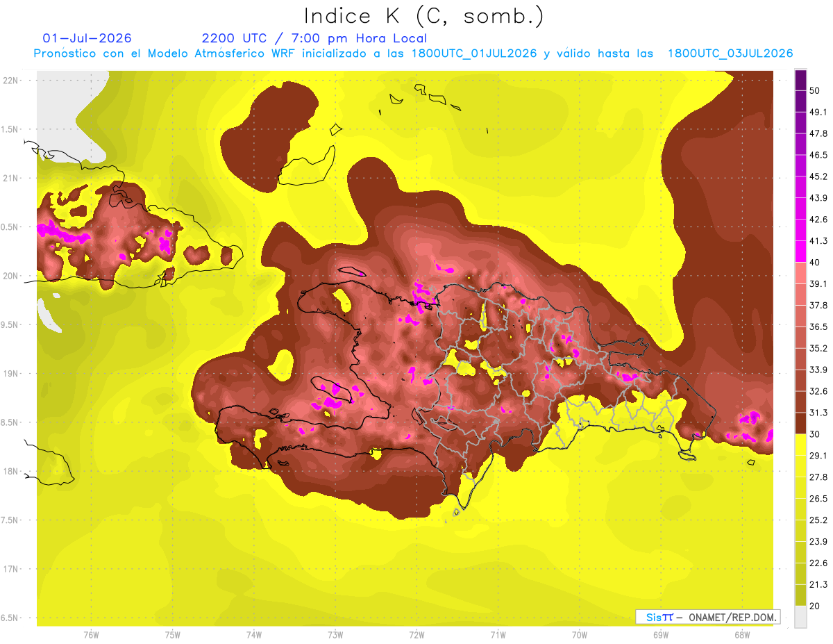Click the "18N" latitude axis label
This screenshot has height=644, width=833.
[x=10, y=471]
